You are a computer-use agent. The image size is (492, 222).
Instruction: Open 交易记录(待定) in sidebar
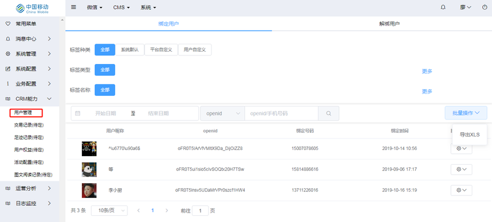[x=29, y=125]
